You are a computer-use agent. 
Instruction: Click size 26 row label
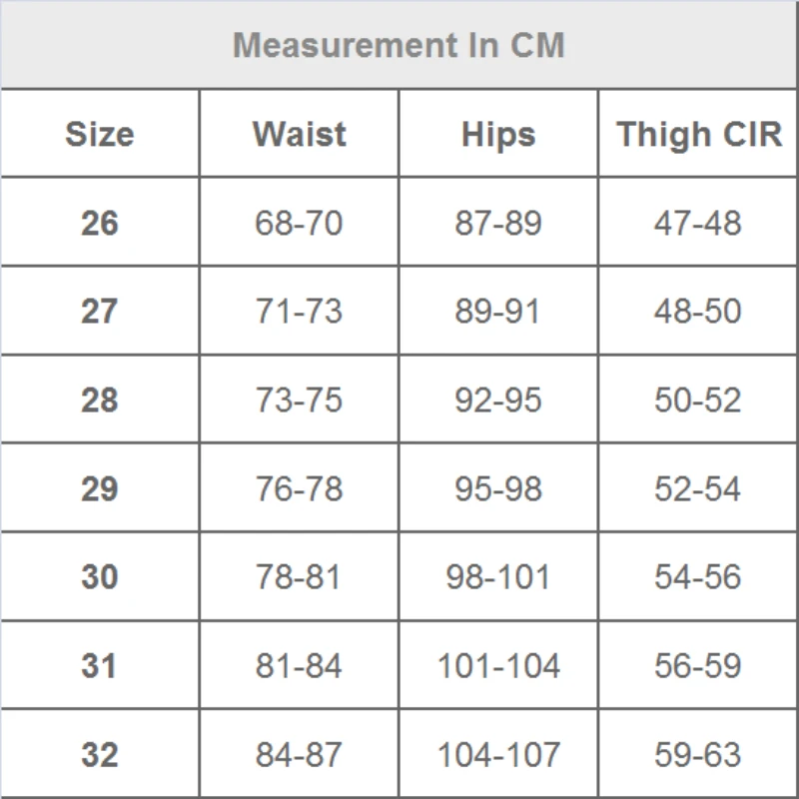[x=100, y=223]
